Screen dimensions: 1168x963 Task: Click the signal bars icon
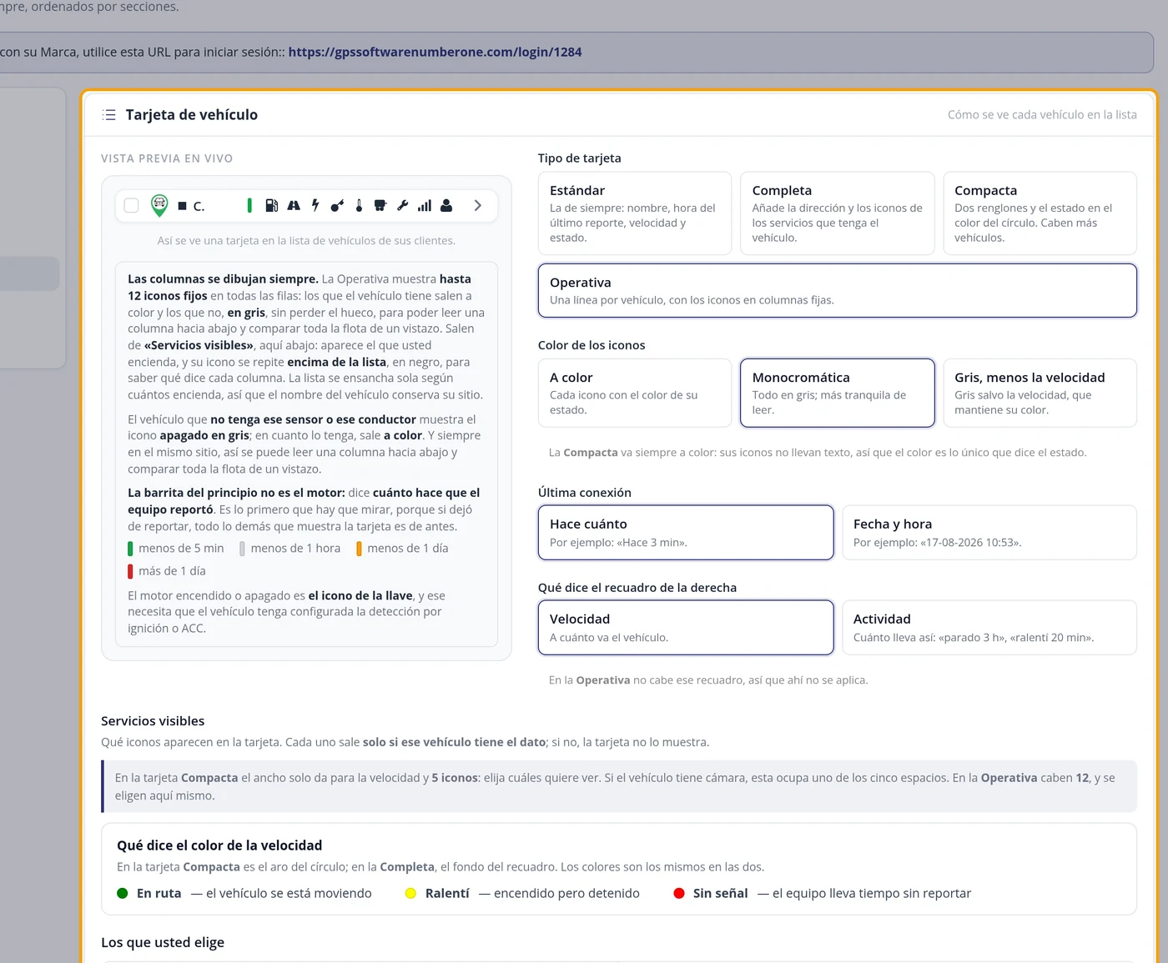tap(425, 205)
